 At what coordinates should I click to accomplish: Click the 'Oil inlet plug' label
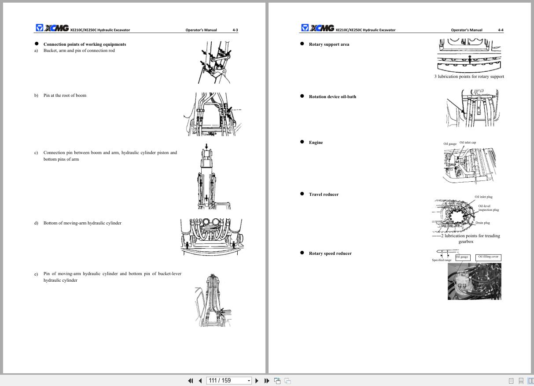(483, 197)
